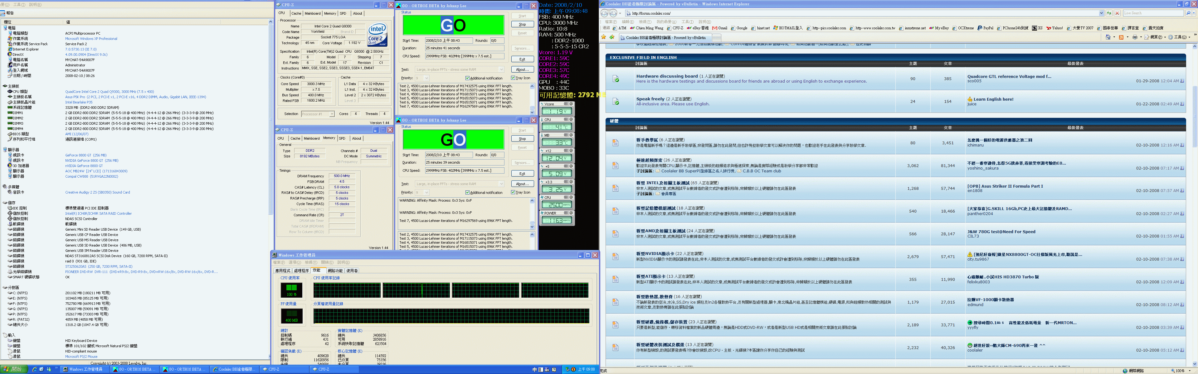This screenshot has width=1198, height=374.
Task: Click the Coolaler BB browser tab
Action: coord(665,38)
